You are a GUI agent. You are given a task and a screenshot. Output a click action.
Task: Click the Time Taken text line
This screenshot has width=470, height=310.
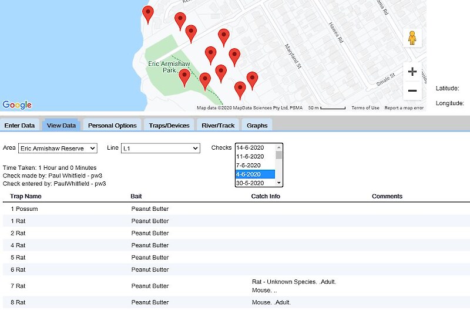(x=50, y=168)
